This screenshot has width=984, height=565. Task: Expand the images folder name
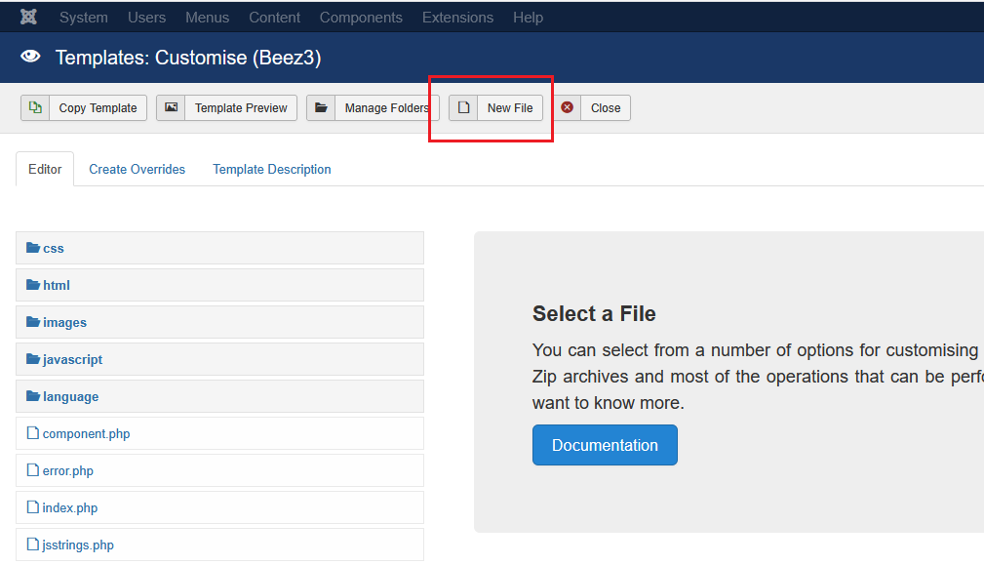pos(64,323)
